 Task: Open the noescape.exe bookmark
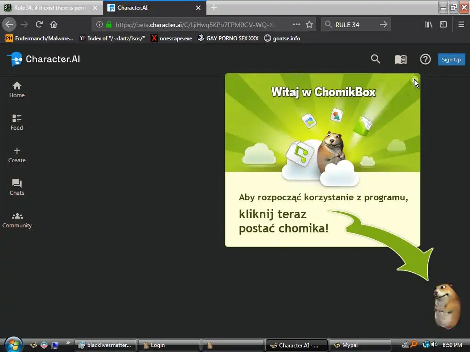(x=171, y=38)
